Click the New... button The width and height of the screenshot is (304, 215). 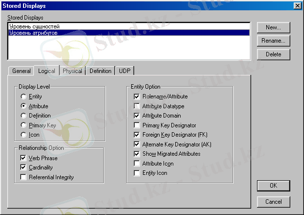[273, 27]
